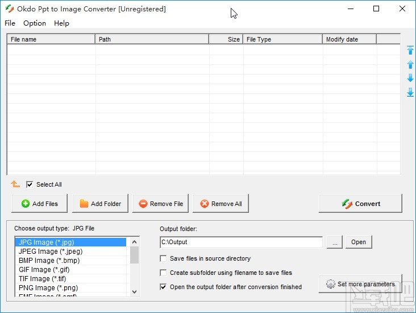Click the orange up-level arrow icon
This screenshot has height=313, width=416.
click(15, 184)
